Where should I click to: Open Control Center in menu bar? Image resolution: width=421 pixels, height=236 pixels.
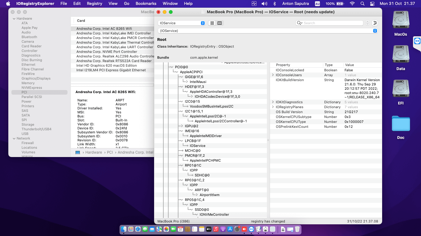[x=372, y=4]
